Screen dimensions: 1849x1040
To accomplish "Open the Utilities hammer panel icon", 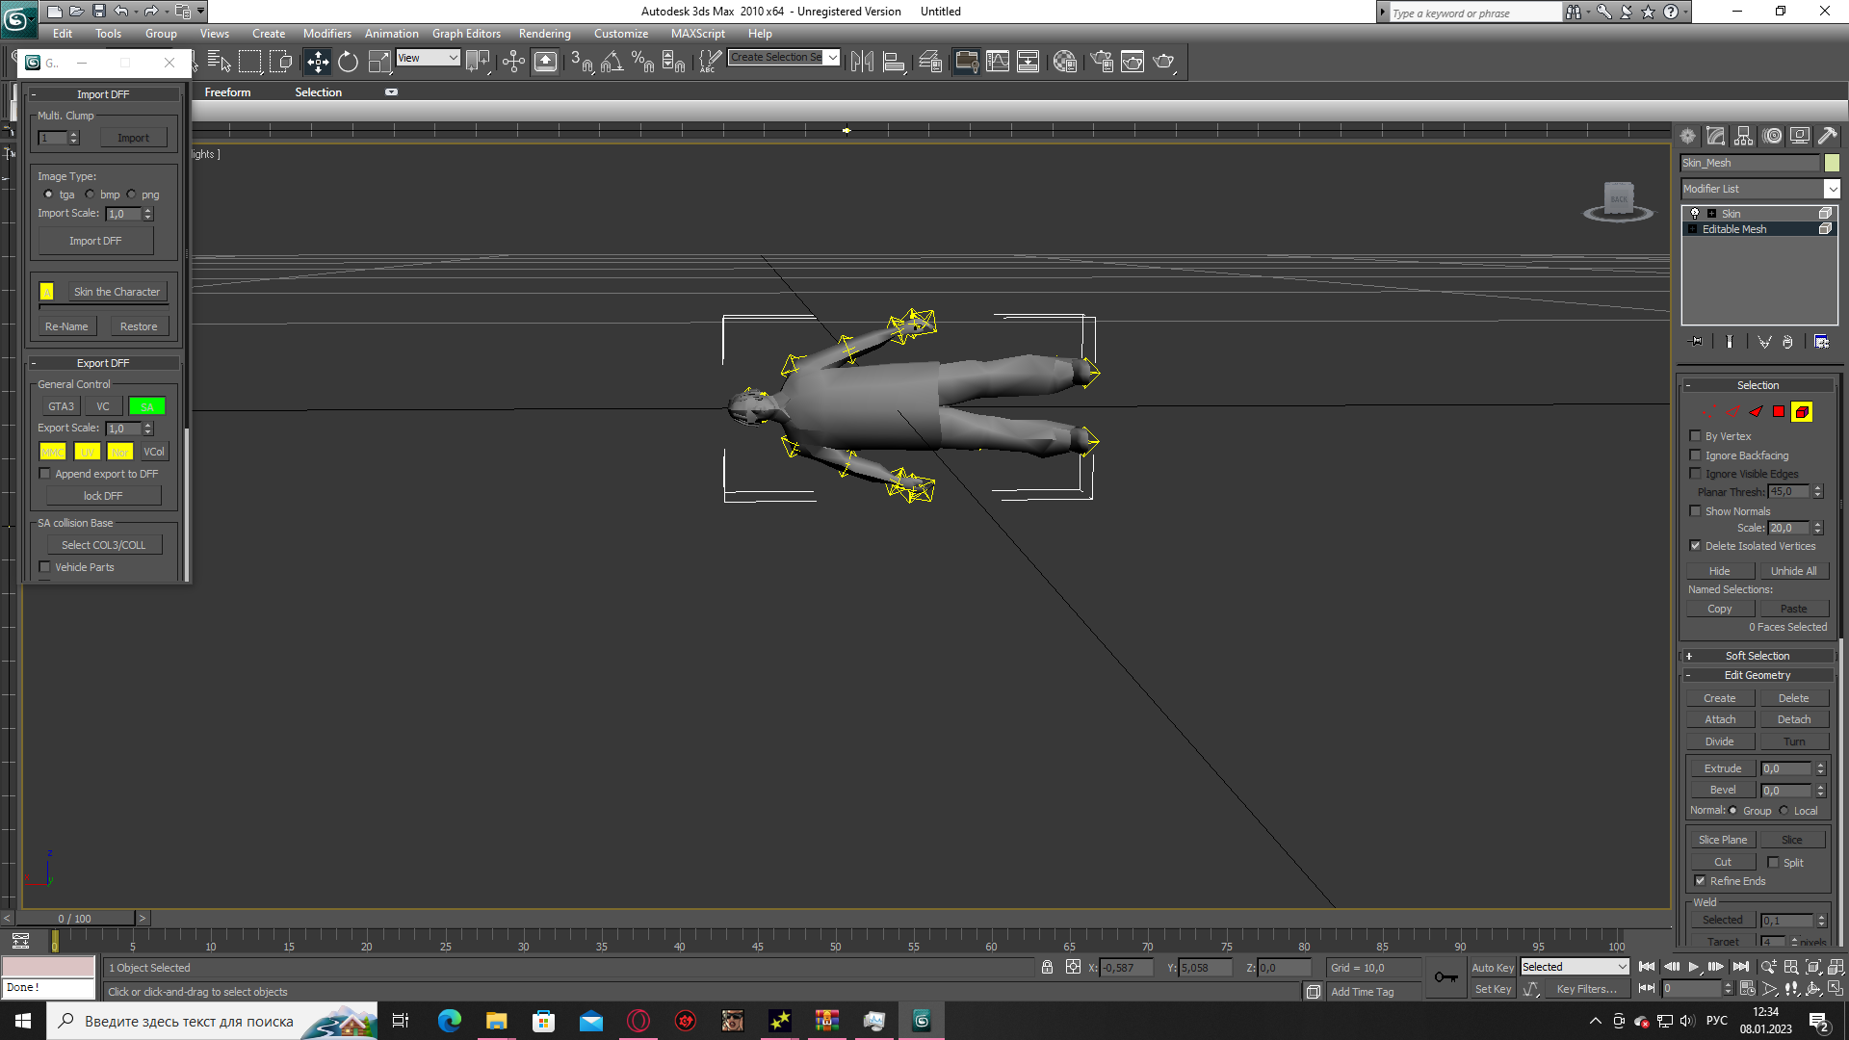I will point(1828,136).
